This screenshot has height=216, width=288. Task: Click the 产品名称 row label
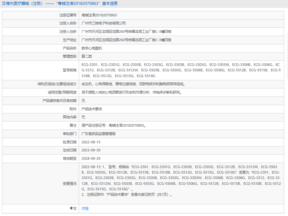click(x=69, y=48)
